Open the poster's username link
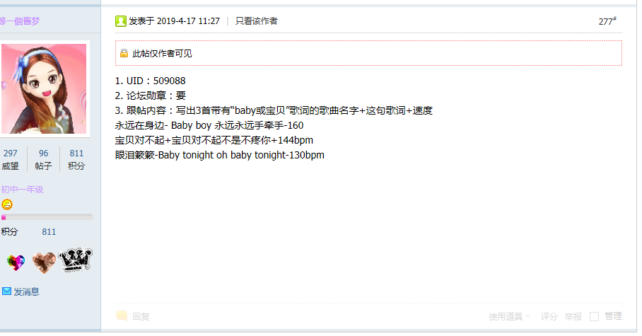 pos(20,21)
